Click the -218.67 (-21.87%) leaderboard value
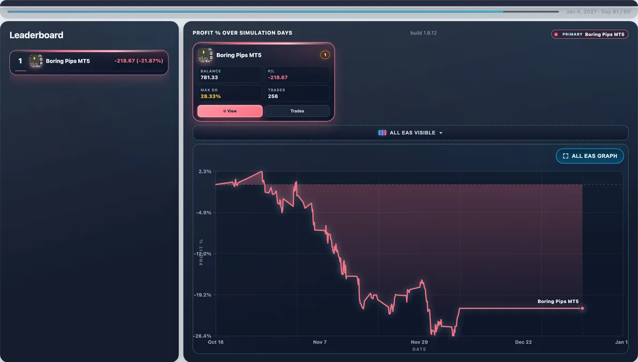This screenshot has width=638, height=362. [x=139, y=61]
